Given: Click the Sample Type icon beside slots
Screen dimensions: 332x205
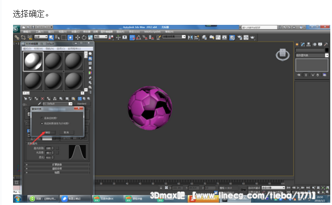Looking at the screenshot, I should coord(91,54).
